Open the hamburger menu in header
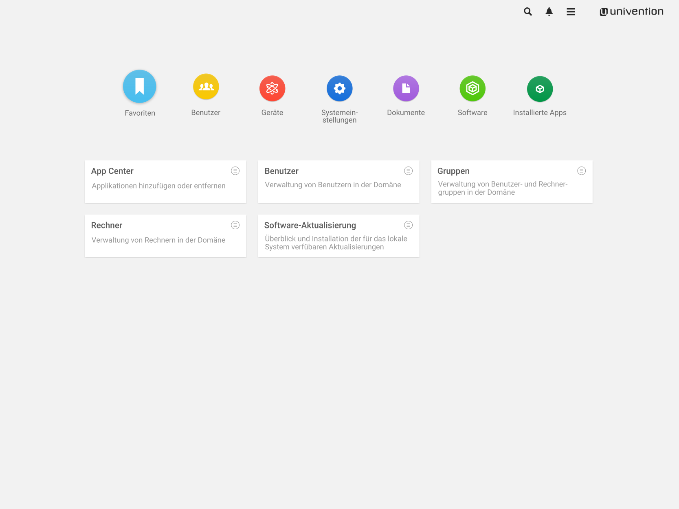The width and height of the screenshot is (679, 509). tap(571, 12)
